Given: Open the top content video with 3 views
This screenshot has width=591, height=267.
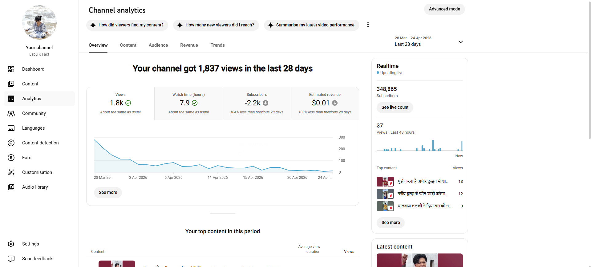Looking at the screenshot, I should tap(420, 206).
